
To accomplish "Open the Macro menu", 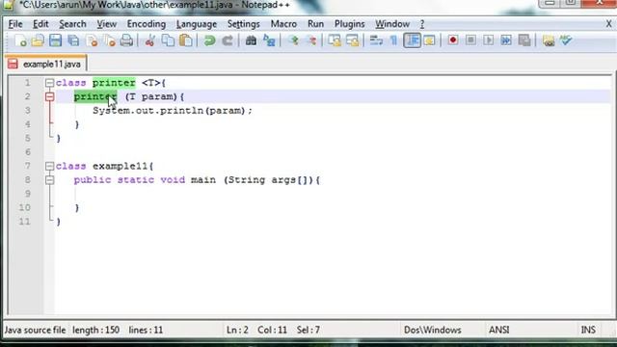I will [x=283, y=24].
